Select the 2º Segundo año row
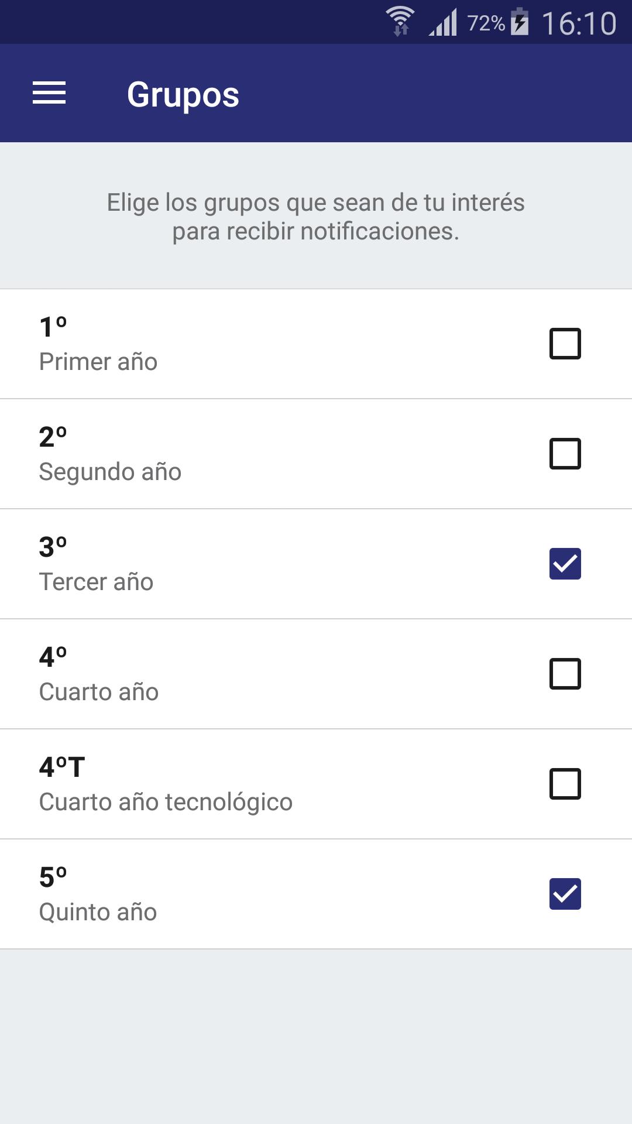Screen dimensions: 632x1124 (316, 454)
